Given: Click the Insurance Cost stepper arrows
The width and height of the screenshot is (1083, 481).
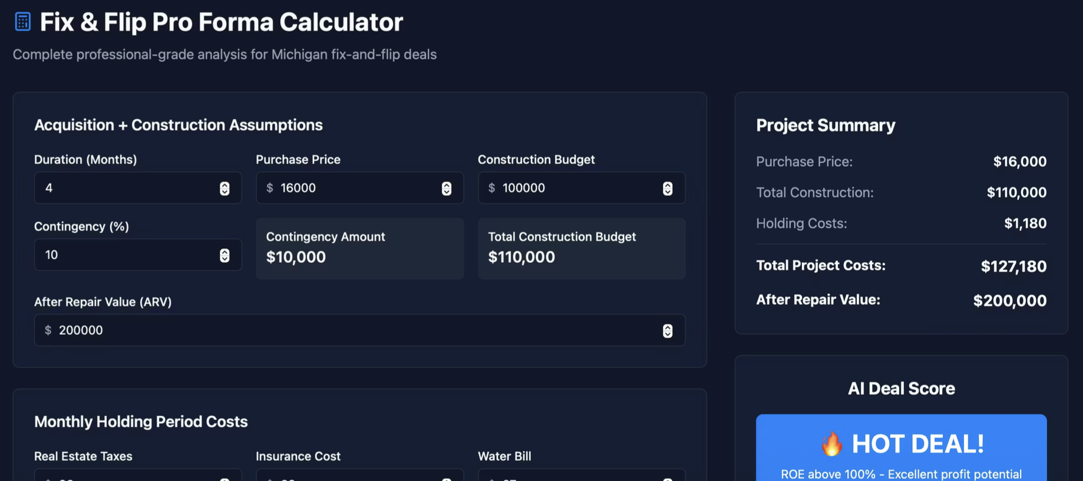Looking at the screenshot, I should click(446, 479).
